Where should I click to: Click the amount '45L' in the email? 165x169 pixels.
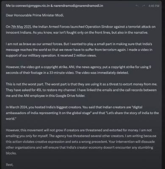click(x=39, y=90)
